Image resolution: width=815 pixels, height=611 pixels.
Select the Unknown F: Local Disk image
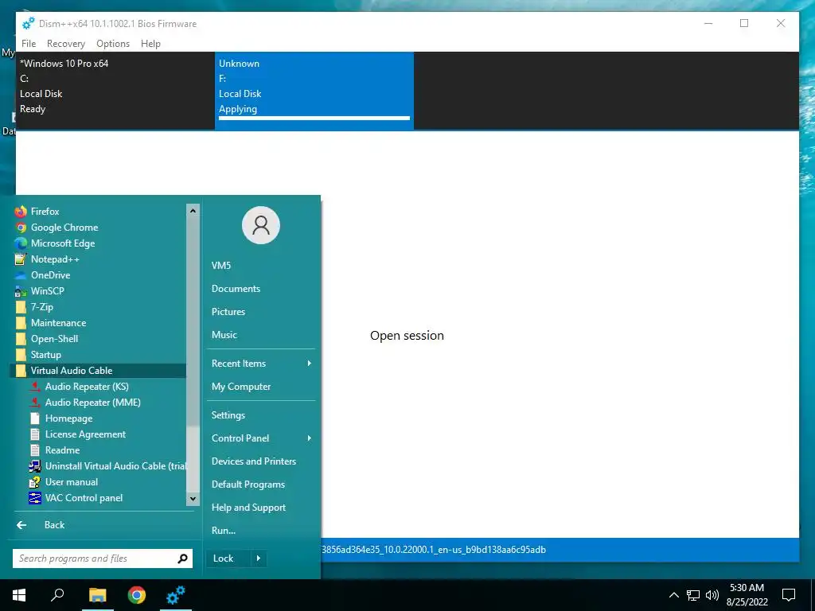[x=314, y=91]
